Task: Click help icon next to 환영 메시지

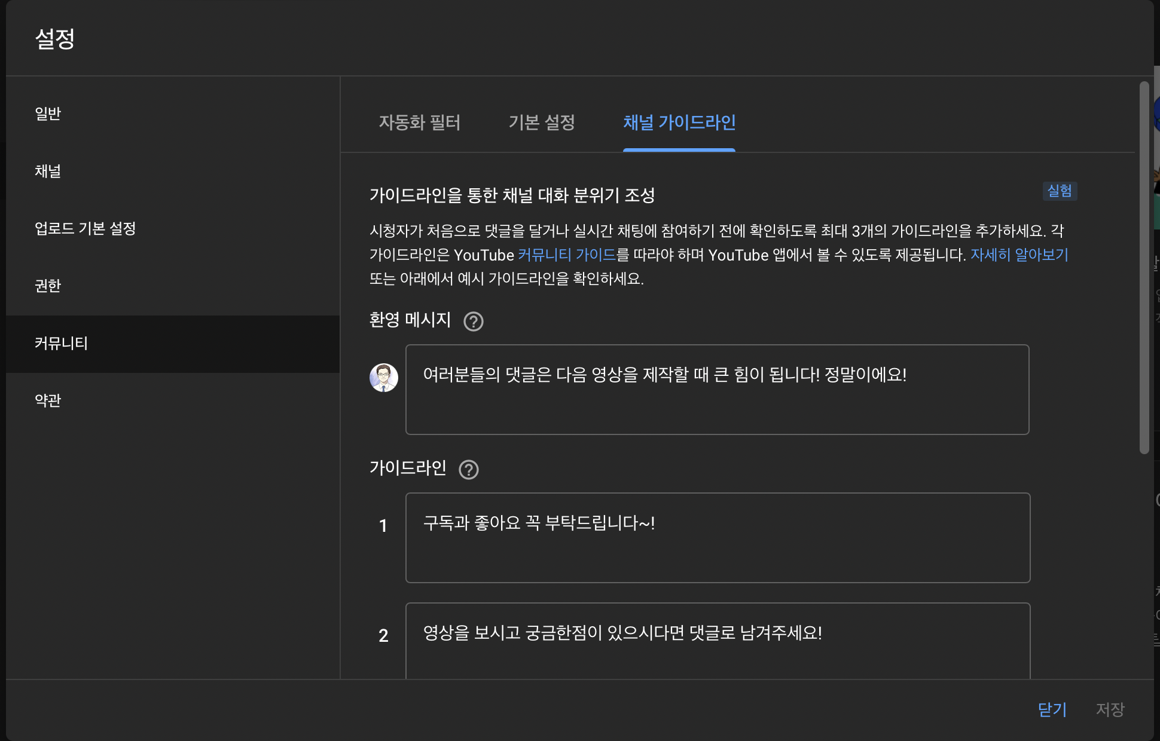Action: coord(473,321)
